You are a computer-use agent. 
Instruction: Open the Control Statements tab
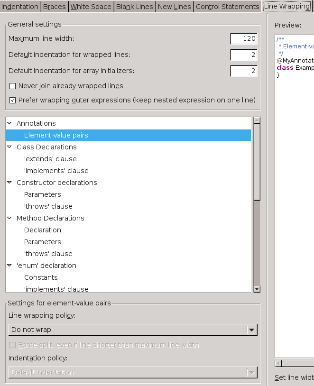[227, 7]
